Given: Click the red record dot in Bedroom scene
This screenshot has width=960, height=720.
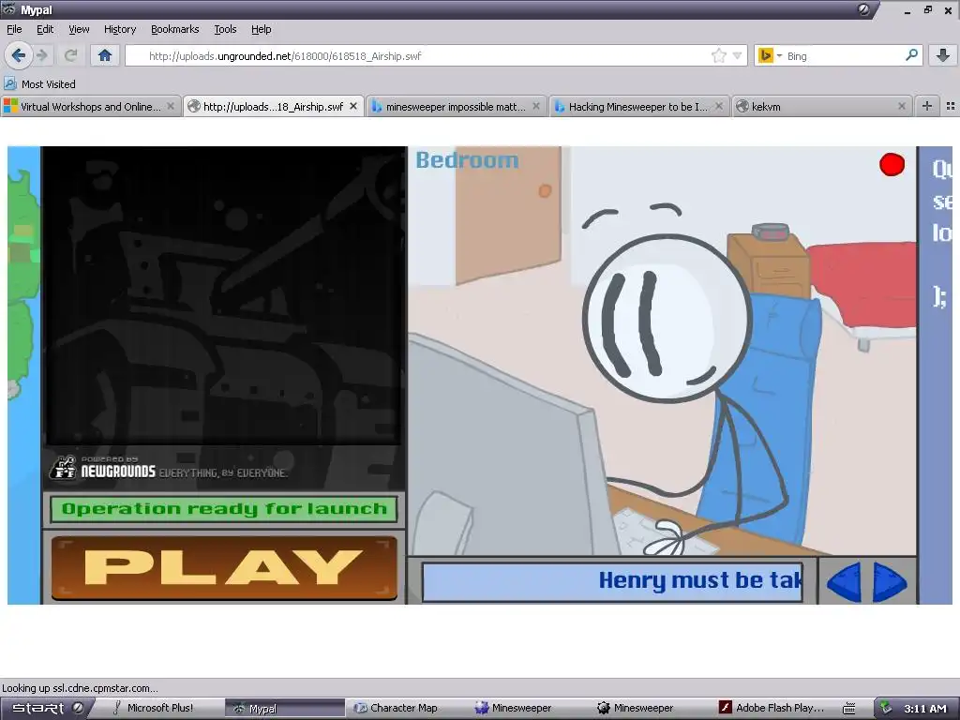Looking at the screenshot, I should pos(892,164).
